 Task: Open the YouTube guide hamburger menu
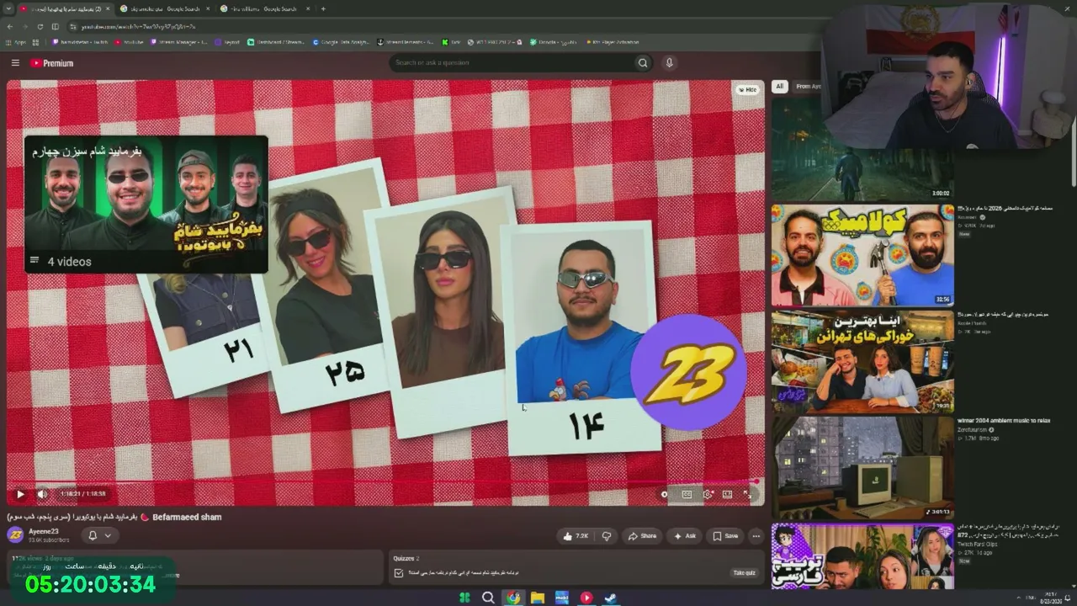click(15, 63)
